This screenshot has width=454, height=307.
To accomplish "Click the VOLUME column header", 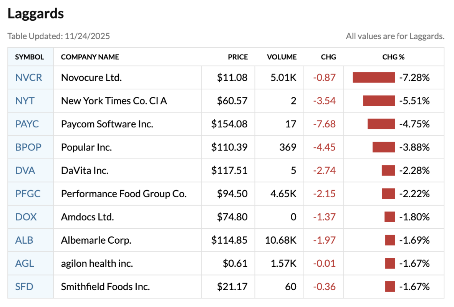I will pos(282,57).
